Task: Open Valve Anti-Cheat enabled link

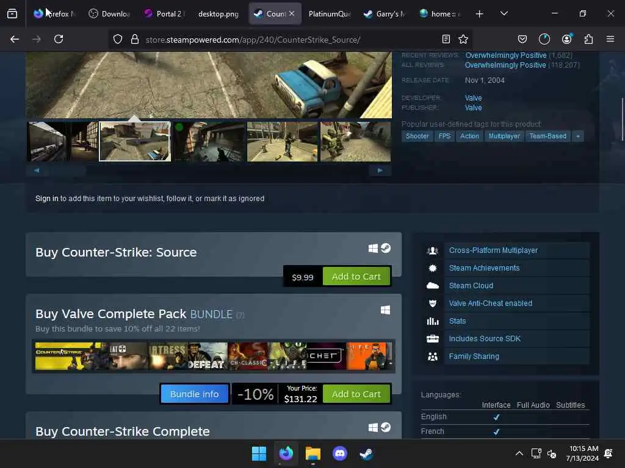Action: click(491, 303)
